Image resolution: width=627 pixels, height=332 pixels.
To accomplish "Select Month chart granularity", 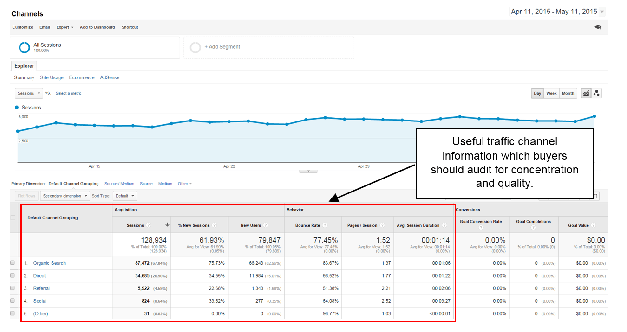I will (x=568, y=93).
